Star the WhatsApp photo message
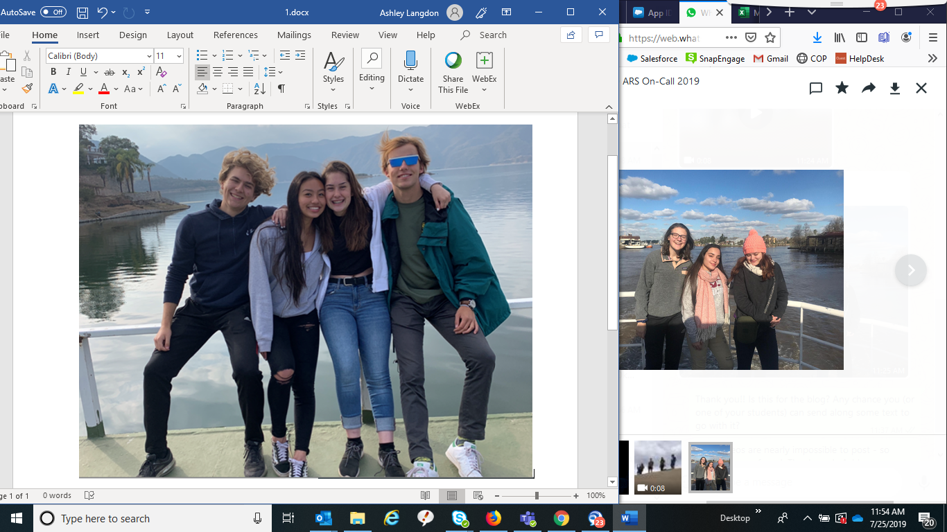The width and height of the screenshot is (947, 532). point(842,88)
